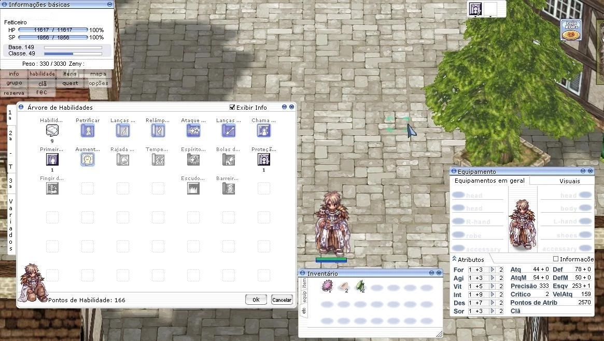Click the active buff status icon at top

[475, 8]
